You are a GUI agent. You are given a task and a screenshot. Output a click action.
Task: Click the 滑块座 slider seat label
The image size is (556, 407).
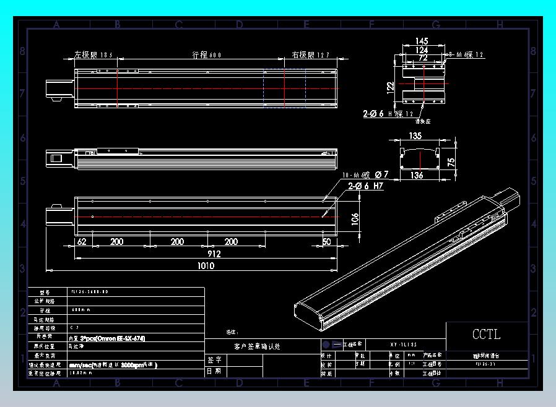[x=423, y=121]
